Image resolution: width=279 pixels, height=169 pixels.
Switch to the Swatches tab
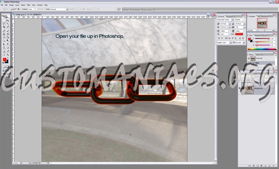(x=257, y=35)
